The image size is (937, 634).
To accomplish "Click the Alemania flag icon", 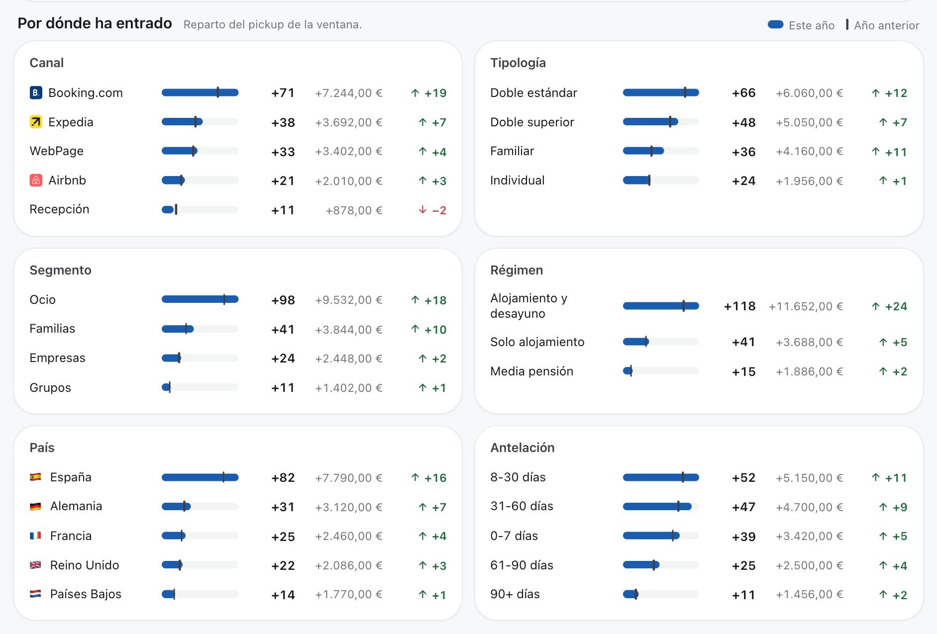I will pos(35,506).
